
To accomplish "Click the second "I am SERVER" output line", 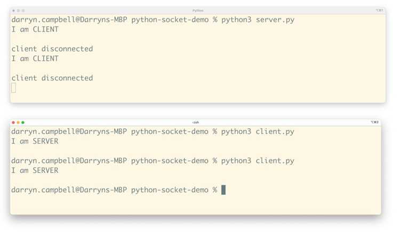I will (x=35, y=170).
